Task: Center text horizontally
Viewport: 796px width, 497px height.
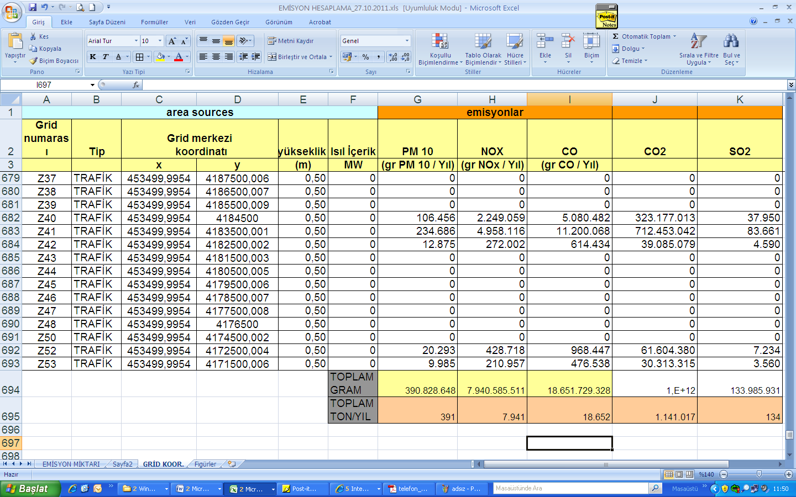Action: pyautogui.click(x=216, y=57)
